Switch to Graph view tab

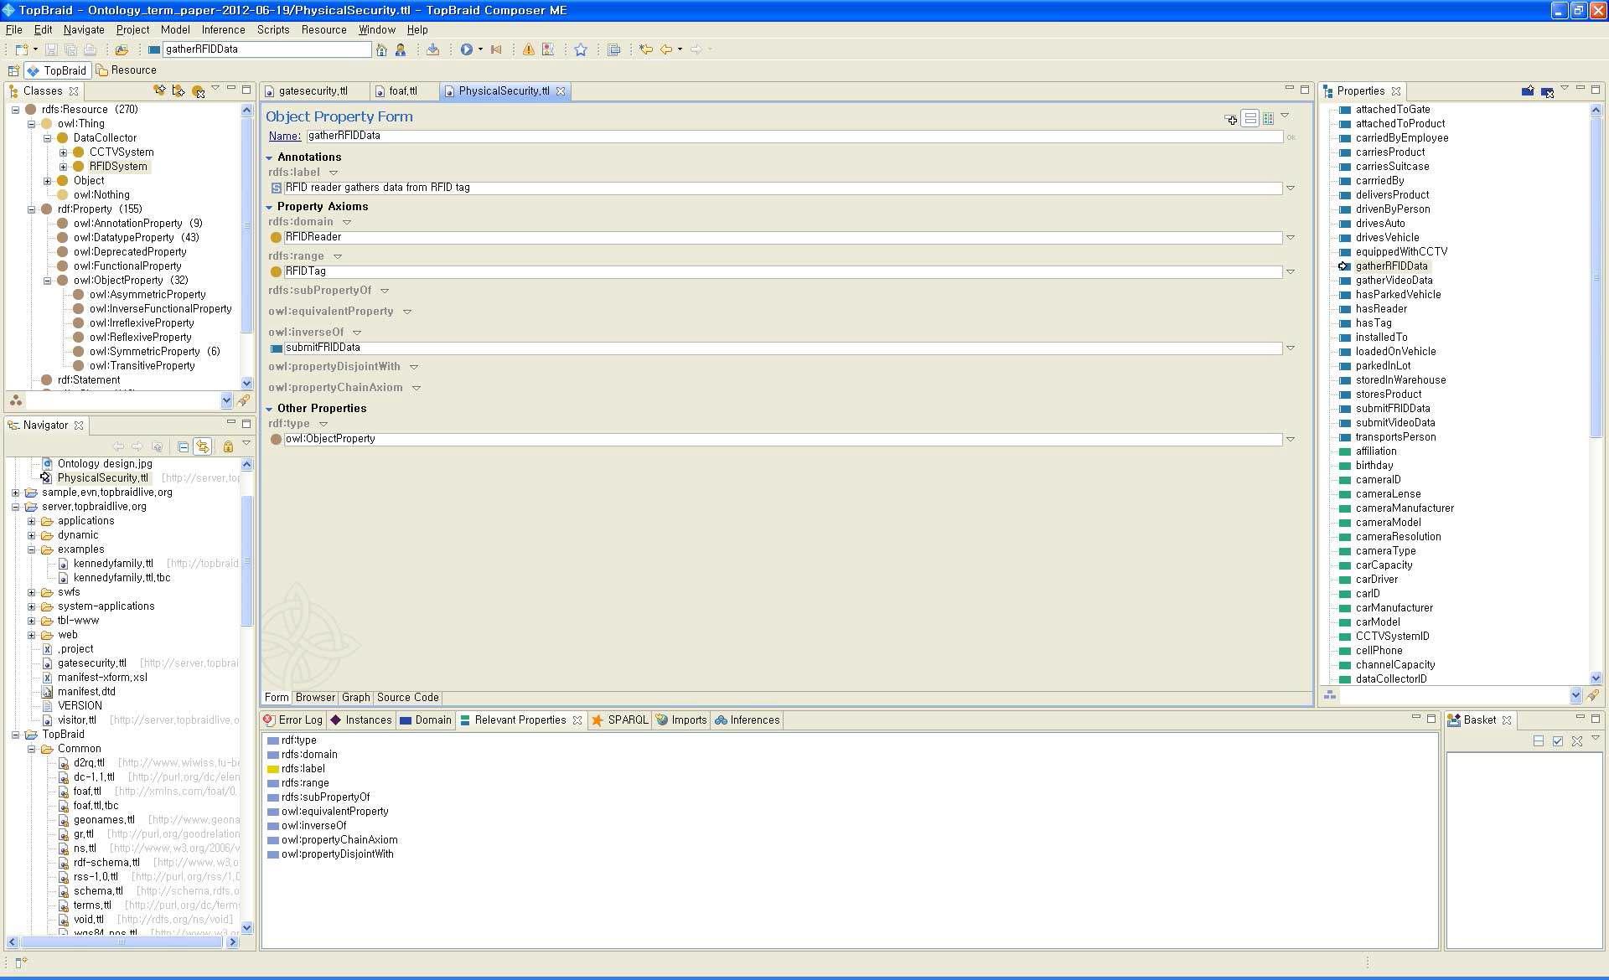pos(355,697)
